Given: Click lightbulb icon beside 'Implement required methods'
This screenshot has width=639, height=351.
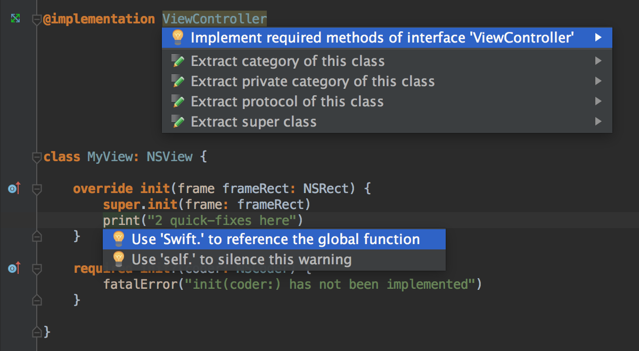Looking at the screenshot, I should 178,38.
